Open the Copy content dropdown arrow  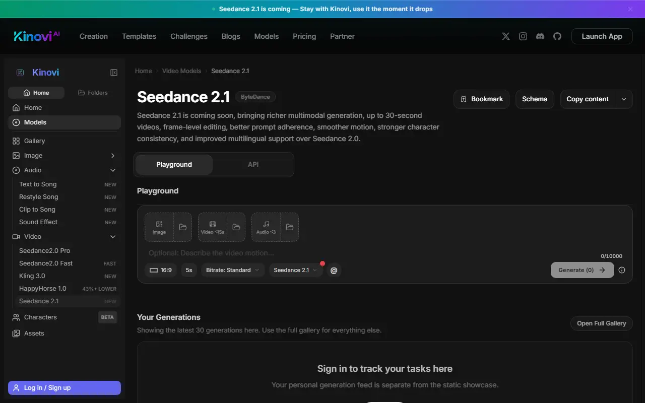click(624, 99)
